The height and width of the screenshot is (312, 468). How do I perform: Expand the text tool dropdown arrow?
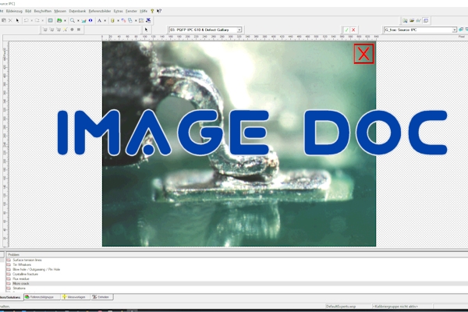[105, 20]
